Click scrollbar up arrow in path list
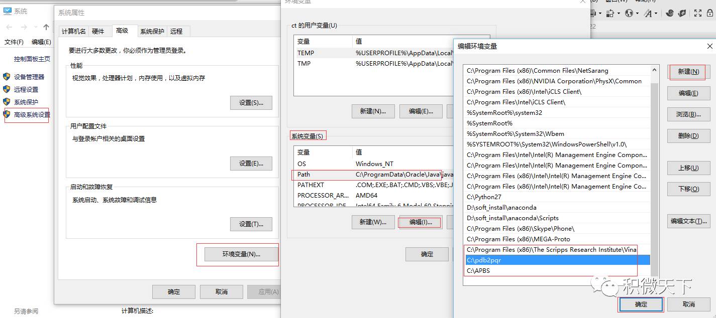The height and width of the screenshot is (318, 716). point(655,70)
